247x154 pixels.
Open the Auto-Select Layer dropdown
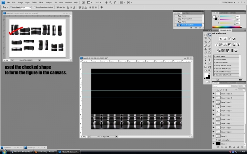coord(26,7)
